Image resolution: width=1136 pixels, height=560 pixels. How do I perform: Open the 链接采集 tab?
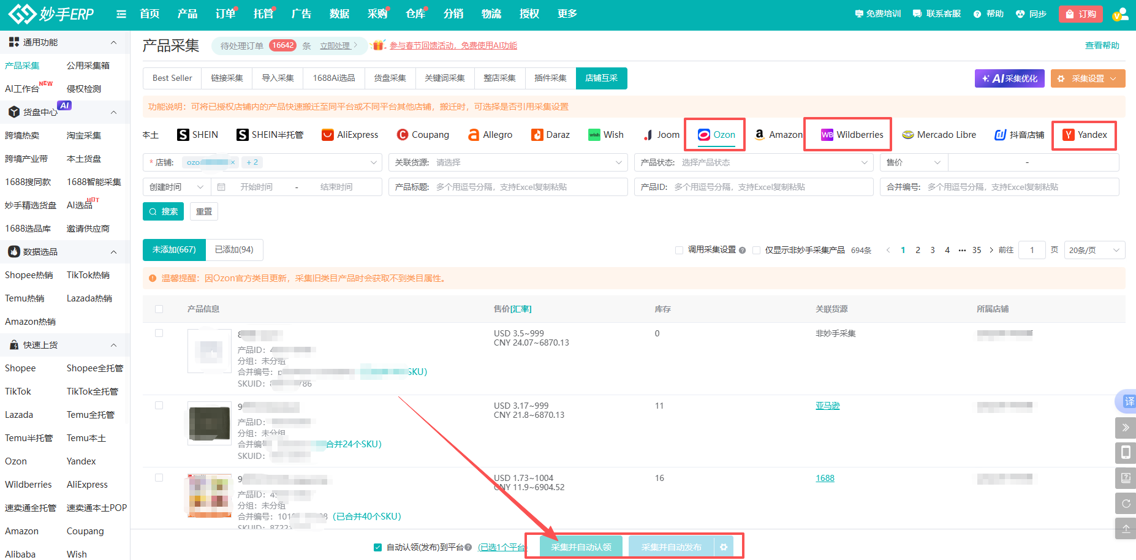(x=227, y=78)
